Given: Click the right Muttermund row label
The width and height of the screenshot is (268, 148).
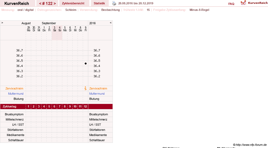Looking at the screenshot, I should coord(97,94).
